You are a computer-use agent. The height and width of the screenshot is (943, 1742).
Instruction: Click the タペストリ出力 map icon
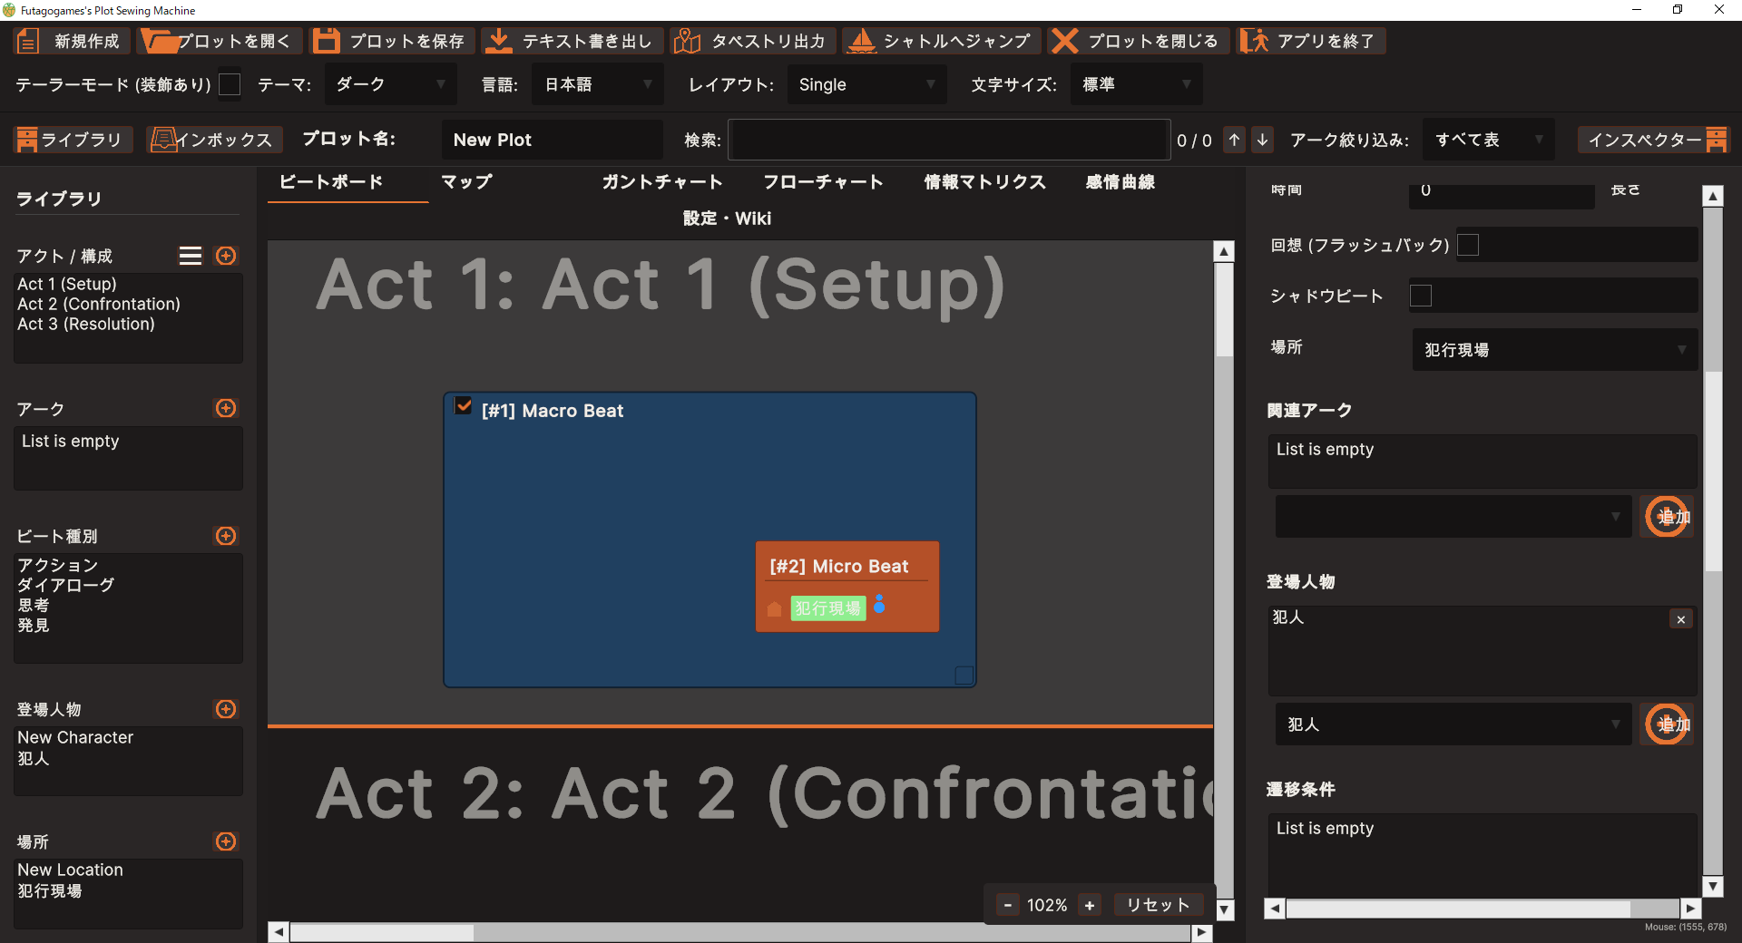pyautogui.click(x=687, y=41)
